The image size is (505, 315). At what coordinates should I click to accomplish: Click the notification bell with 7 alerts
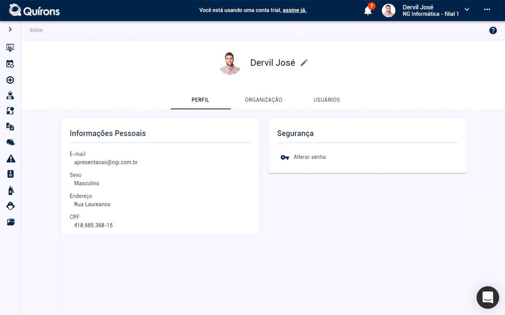coord(368,10)
